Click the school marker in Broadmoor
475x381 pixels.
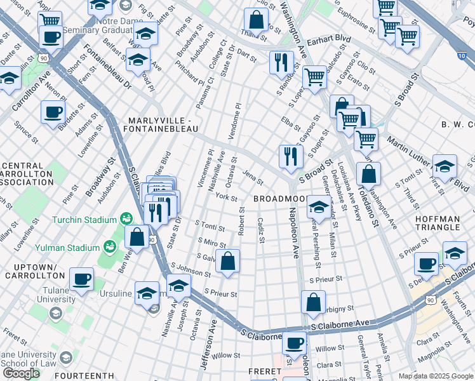point(319,209)
